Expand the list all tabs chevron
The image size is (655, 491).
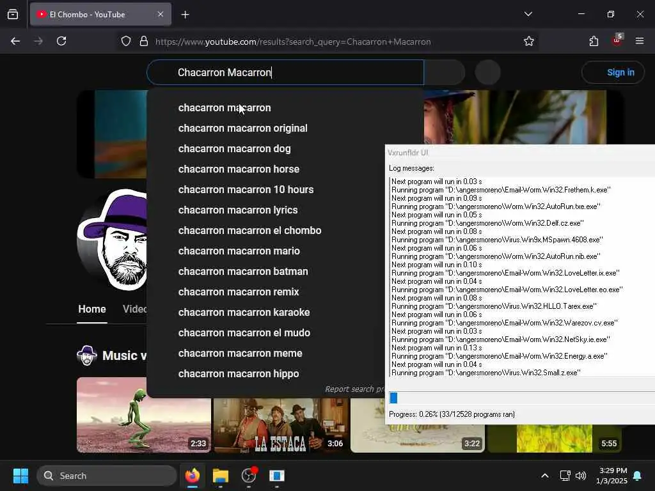tap(528, 14)
